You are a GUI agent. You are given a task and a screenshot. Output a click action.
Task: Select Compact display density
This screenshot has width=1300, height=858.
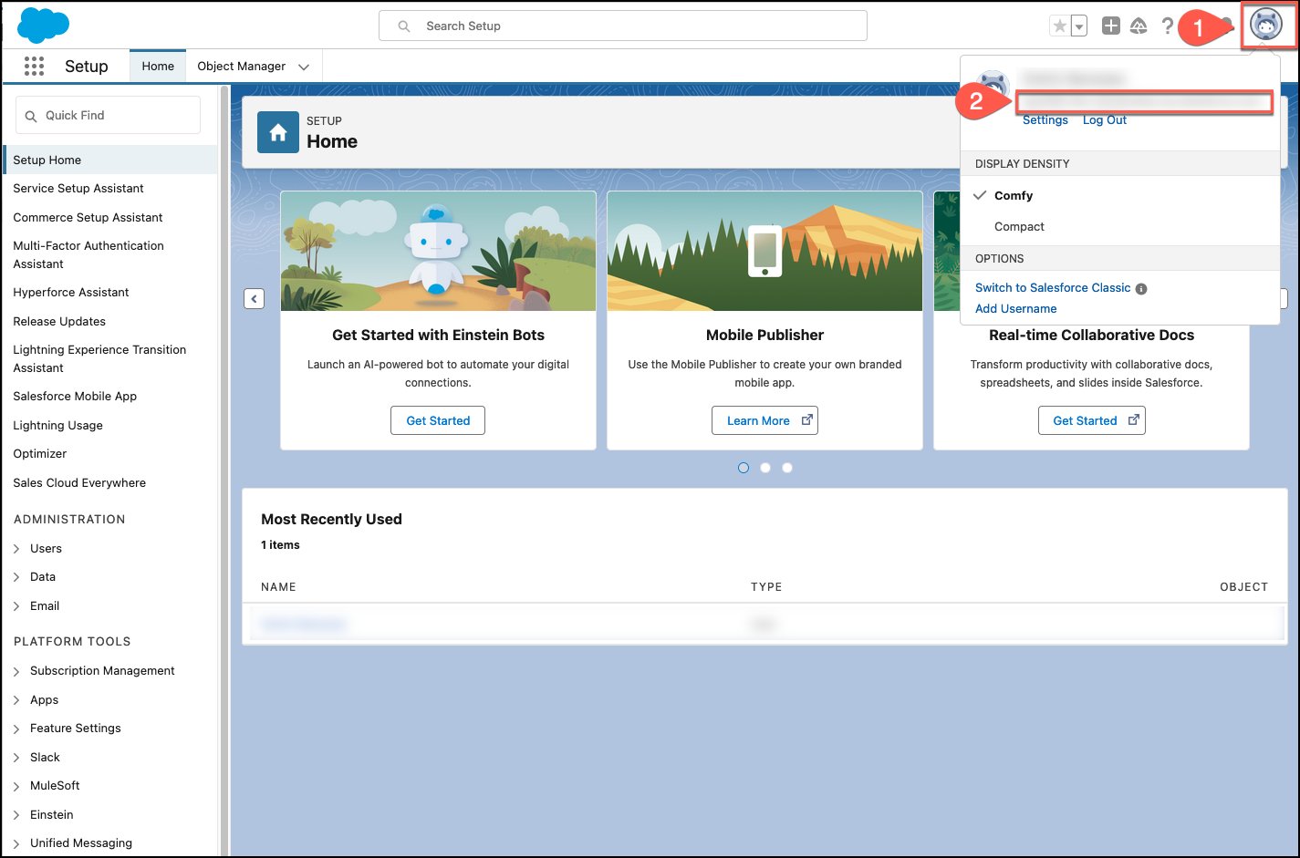(x=1019, y=226)
